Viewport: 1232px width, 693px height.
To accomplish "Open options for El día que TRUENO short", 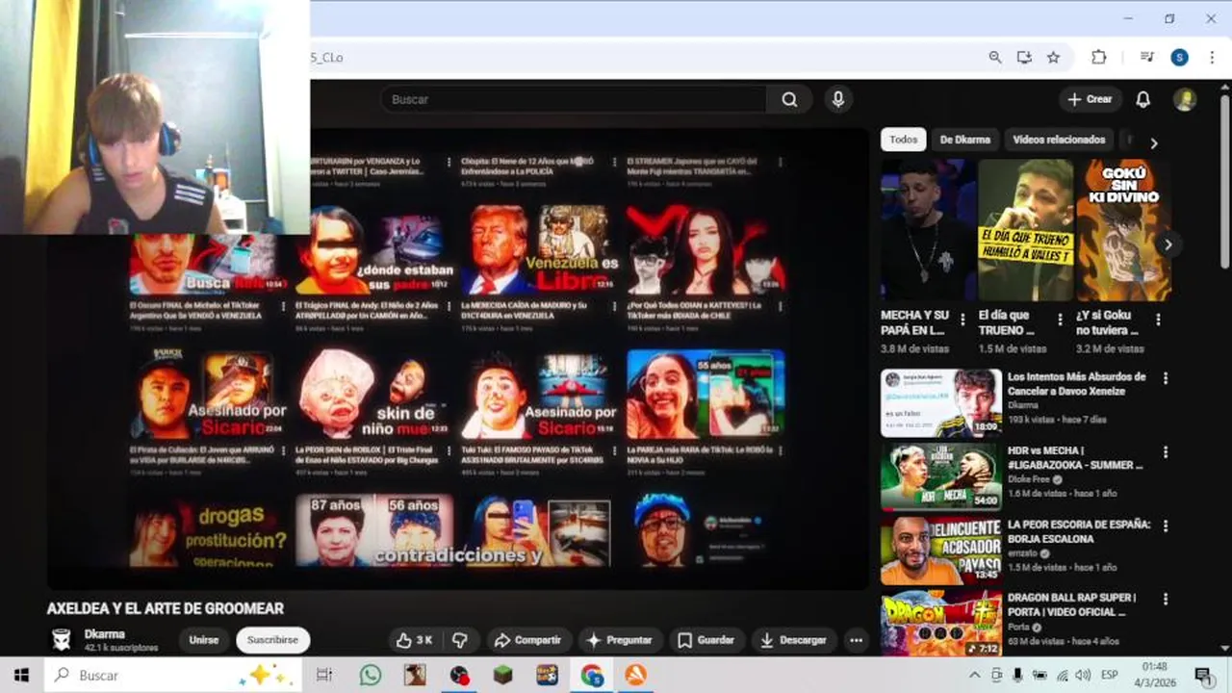I will point(1060,321).
